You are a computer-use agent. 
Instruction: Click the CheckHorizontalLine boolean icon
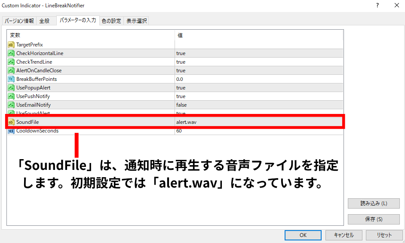tap(11, 53)
